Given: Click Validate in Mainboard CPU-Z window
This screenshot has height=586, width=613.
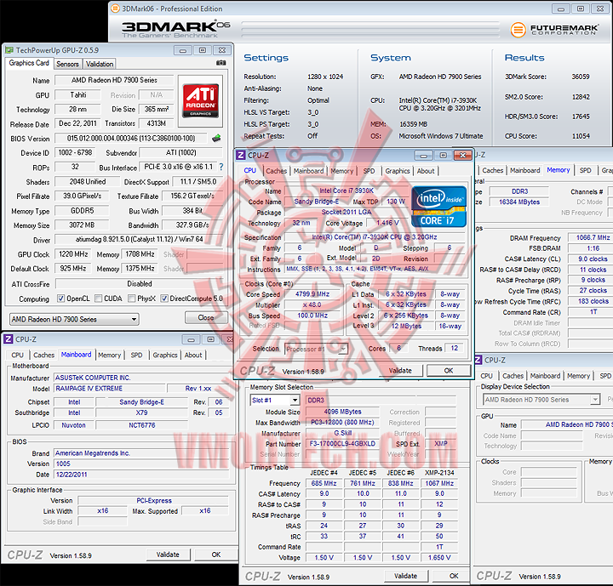Looking at the screenshot, I should point(168,555).
